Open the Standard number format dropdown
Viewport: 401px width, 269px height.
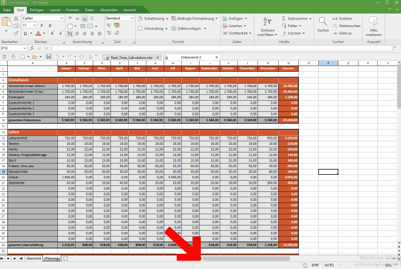[x=132, y=18]
